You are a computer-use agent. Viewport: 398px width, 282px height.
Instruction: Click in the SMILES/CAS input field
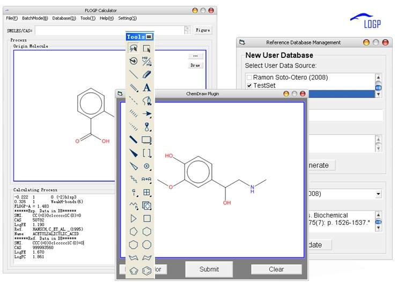[x=109, y=30]
